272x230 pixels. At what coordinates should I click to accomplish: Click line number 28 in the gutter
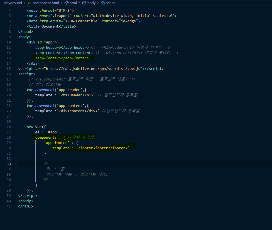[x=9, y=138]
